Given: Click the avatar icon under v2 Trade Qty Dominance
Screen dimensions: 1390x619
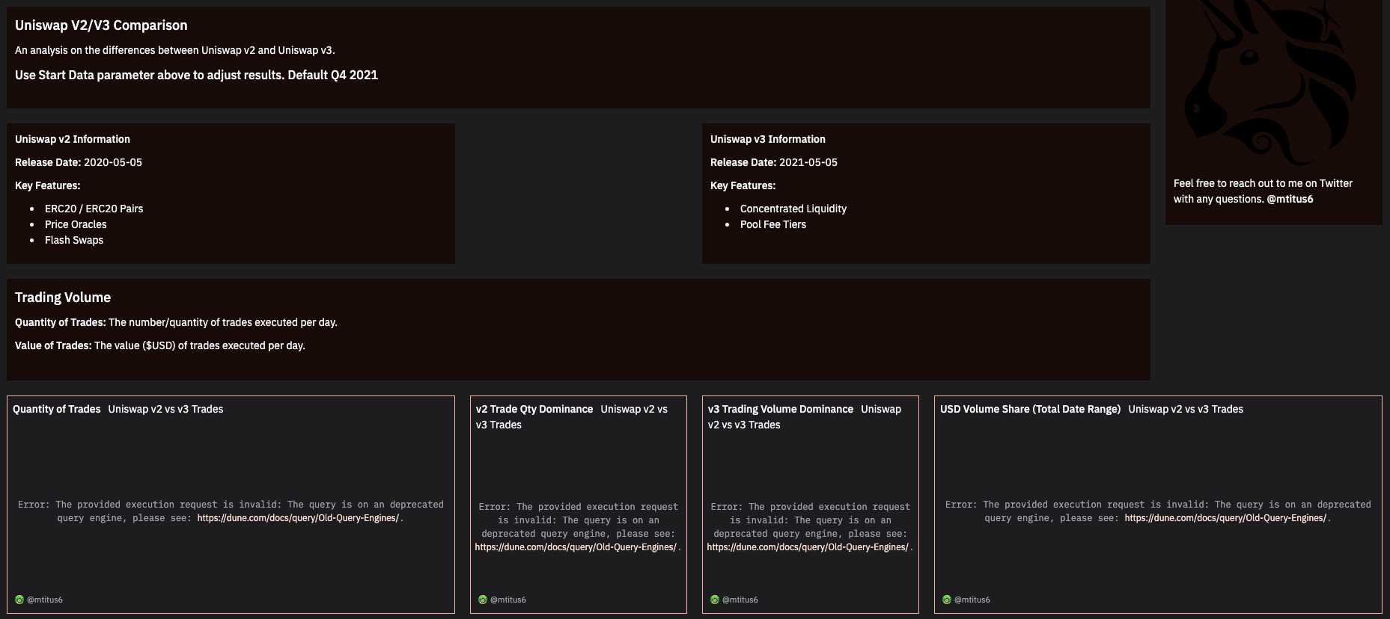Looking at the screenshot, I should click(x=483, y=600).
